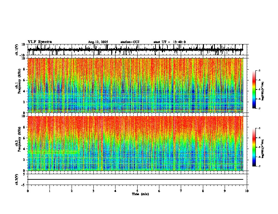This screenshot has height=214, width=278.
Task: Click the "-7" label on ch.2 color bar
Action: click(x=259, y=166)
